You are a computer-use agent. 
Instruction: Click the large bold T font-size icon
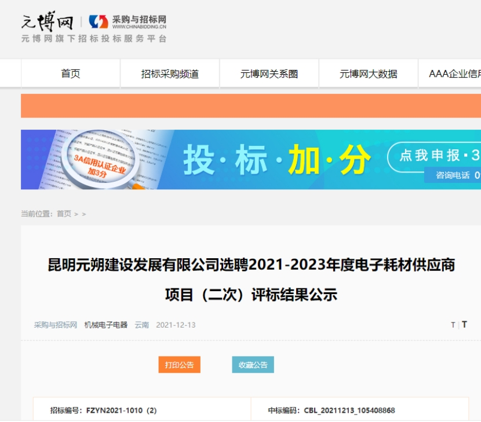point(464,325)
